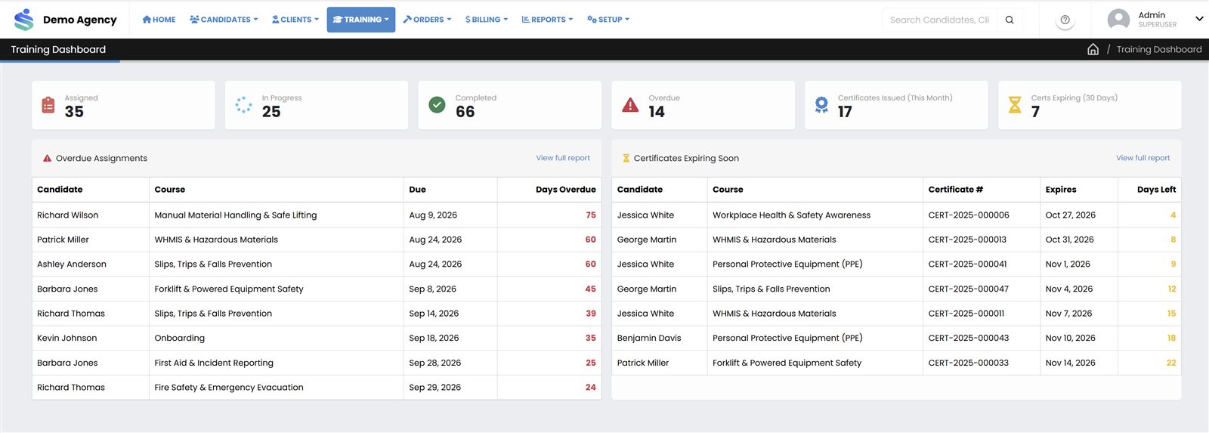Click the home icon in breadcrumb

pyautogui.click(x=1093, y=49)
